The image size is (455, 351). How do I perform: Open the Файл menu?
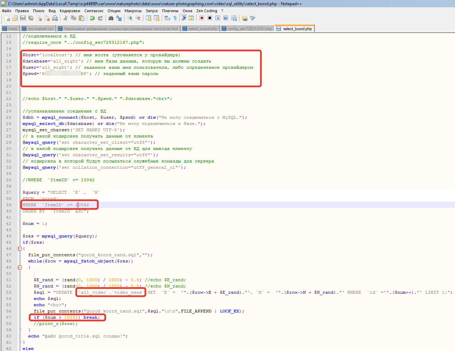6,11
